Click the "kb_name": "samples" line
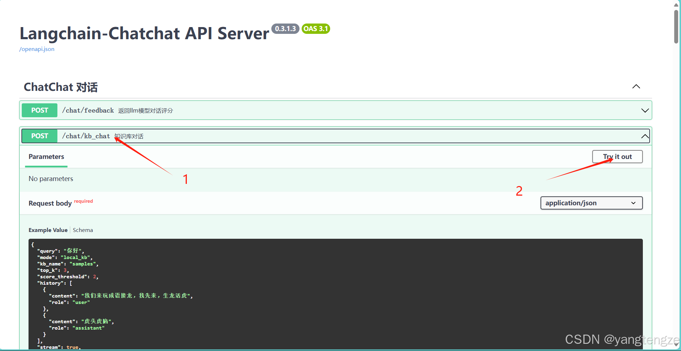This screenshot has width=681, height=351. click(68, 264)
